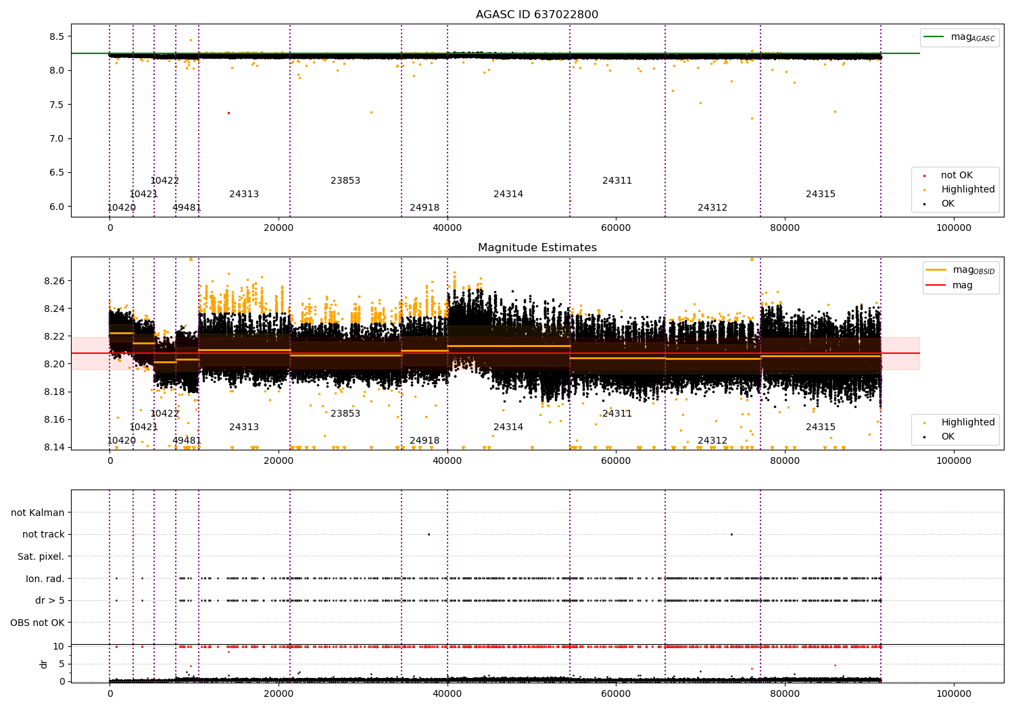Click the 100000 x-axis tick on bottom plot
This screenshot has height=709, width=1014.
953,693
